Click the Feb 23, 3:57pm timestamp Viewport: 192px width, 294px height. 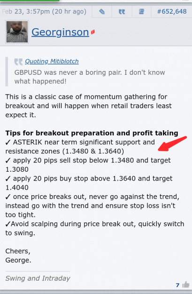[x=44, y=12]
